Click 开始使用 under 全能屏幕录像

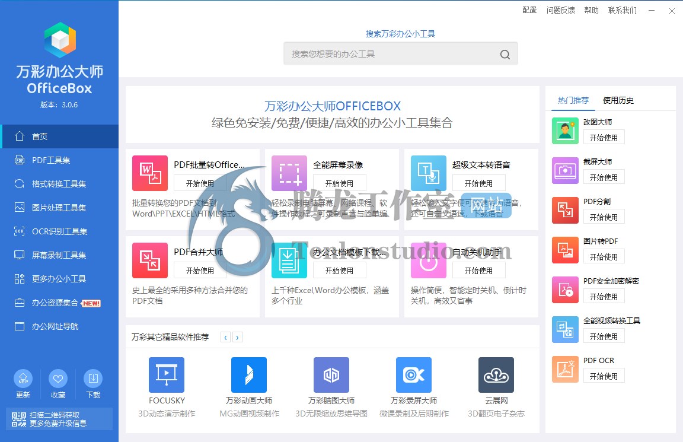pos(339,183)
